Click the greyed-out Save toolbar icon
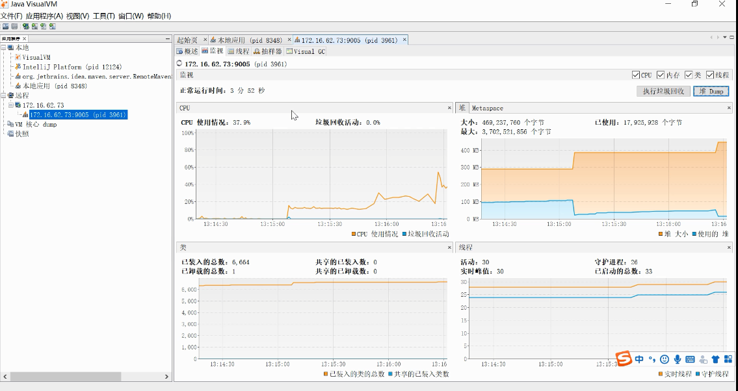The image size is (738, 391). click(14, 27)
